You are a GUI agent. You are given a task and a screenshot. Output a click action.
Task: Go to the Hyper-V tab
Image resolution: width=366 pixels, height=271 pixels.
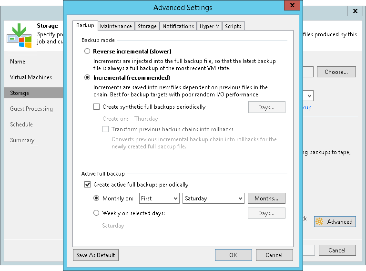[x=209, y=26]
